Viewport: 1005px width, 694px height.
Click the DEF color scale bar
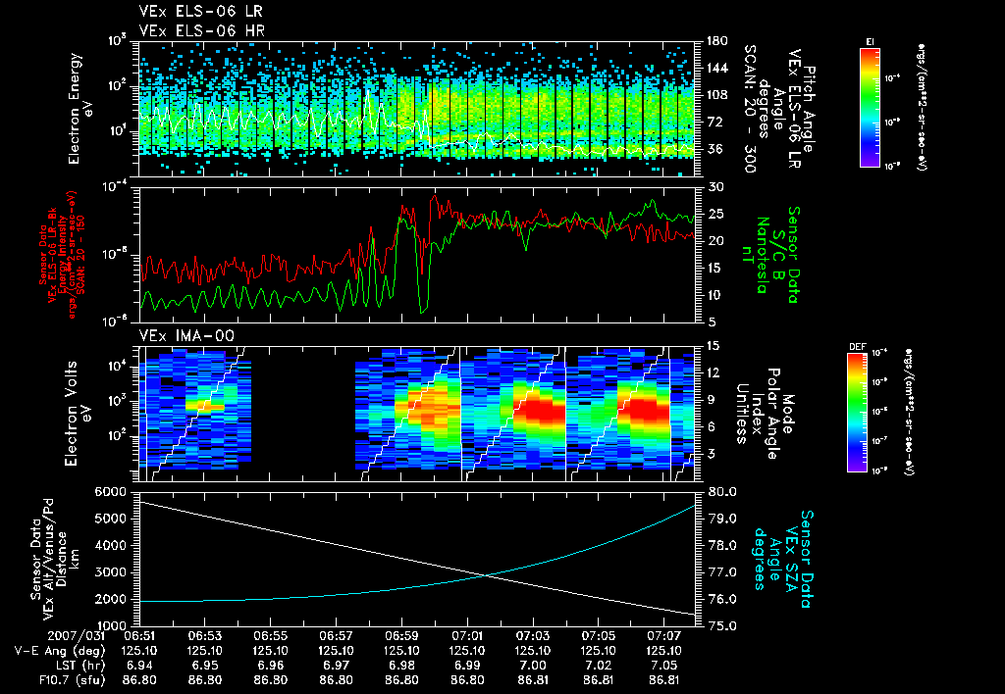tap(858, 413)
